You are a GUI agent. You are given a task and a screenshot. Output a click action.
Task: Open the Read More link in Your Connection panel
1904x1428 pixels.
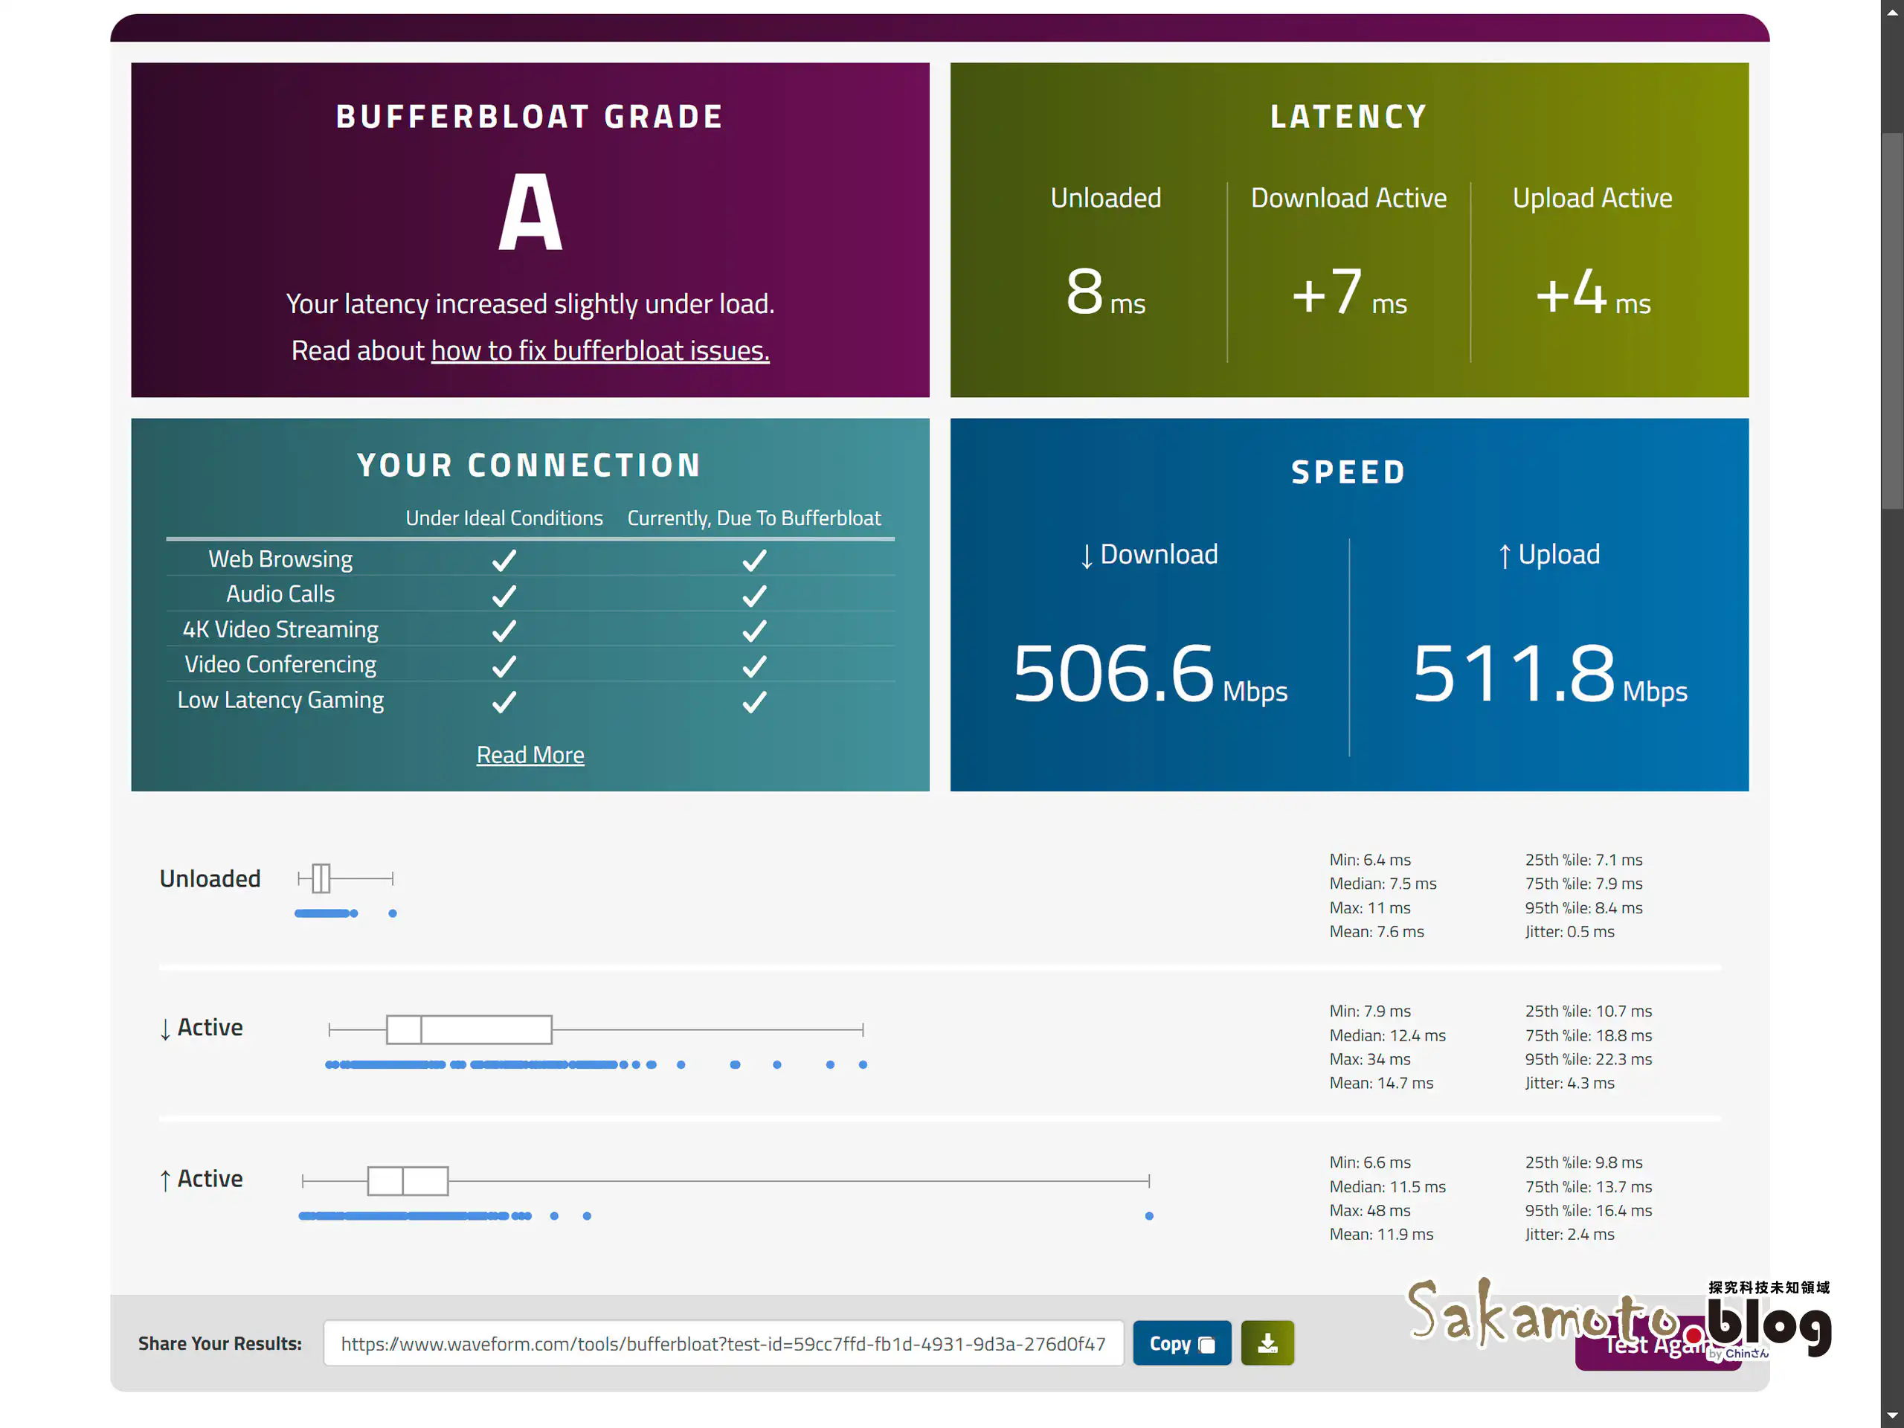[x=530, y=754]
